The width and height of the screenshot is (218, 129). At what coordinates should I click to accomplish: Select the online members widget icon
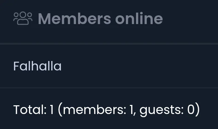[23, 18]
